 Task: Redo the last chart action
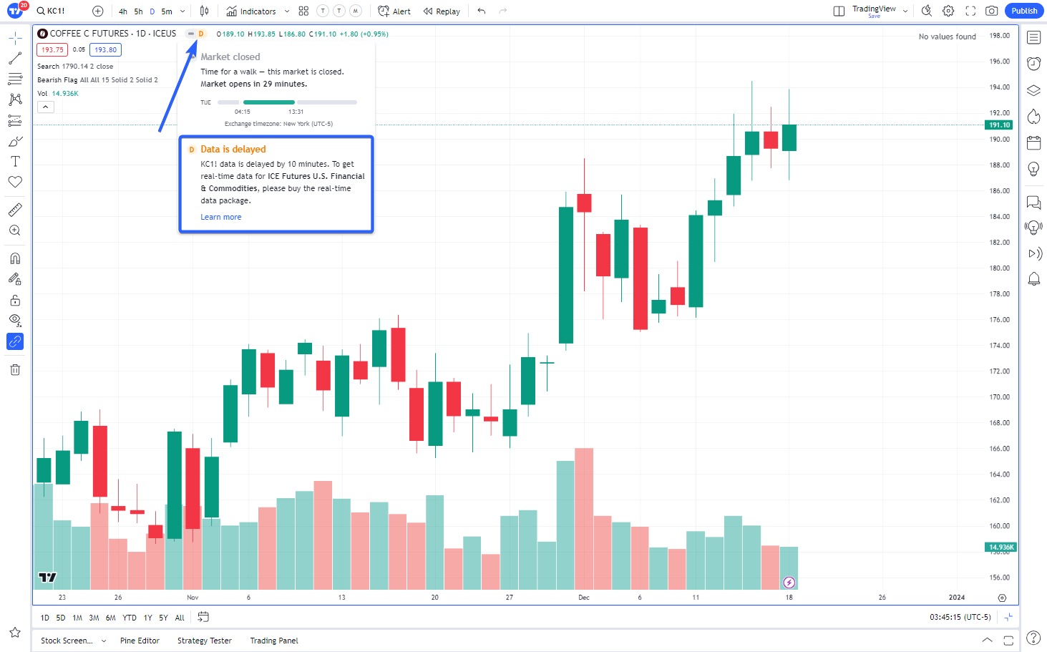[503, 11]
